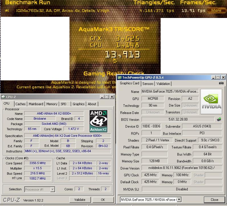The height and width of the screenshot is (206, 227).
Task: Maximize the CPU-Z window
Action: point(107,97)
